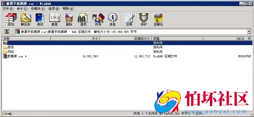Select the 游戏 folder name
This screenshot has height=117, width=254.
point(11,47)
